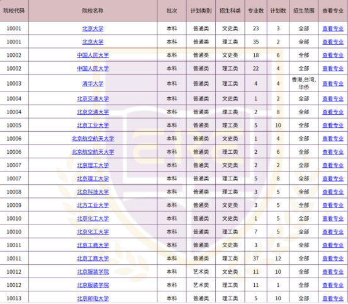This screenshot has height=304, width=348.
Task: Click the 专业数 column header
Action: coord(255,11)
